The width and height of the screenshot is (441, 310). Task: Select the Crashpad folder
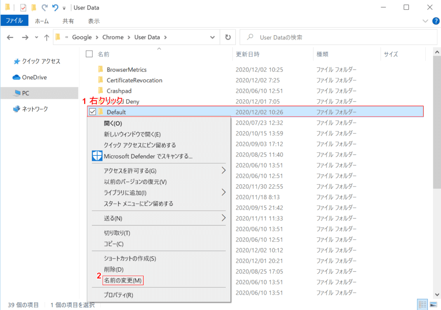pos(119,91)
